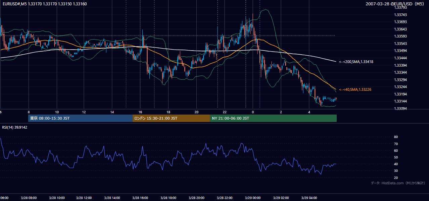Click price axis value 1.33494
The height and width of the screenshot is (201, 429).
tap(400, 51)
